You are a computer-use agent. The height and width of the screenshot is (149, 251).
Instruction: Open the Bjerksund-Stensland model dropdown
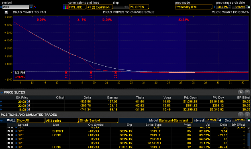[175, 120]
